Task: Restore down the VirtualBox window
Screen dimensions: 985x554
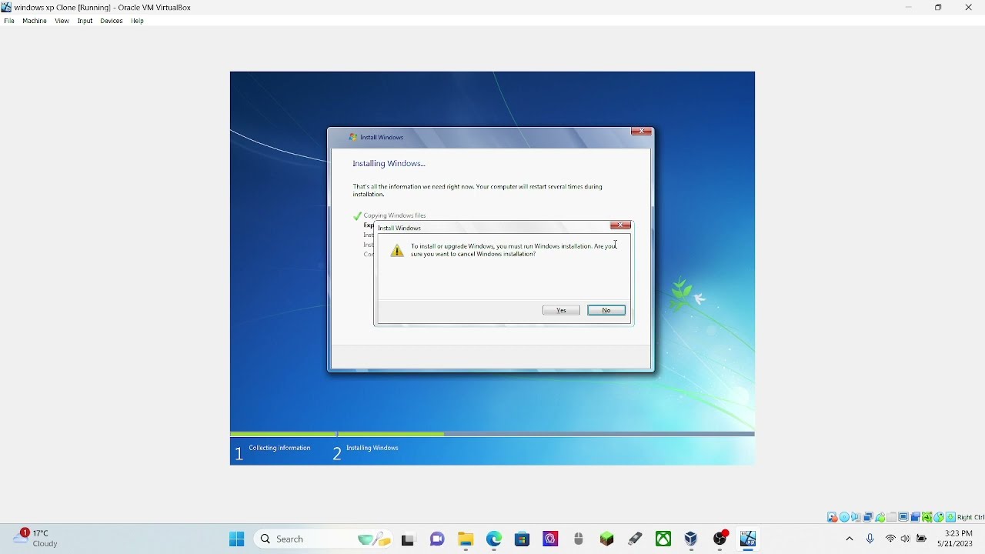Action: point(939,8)
